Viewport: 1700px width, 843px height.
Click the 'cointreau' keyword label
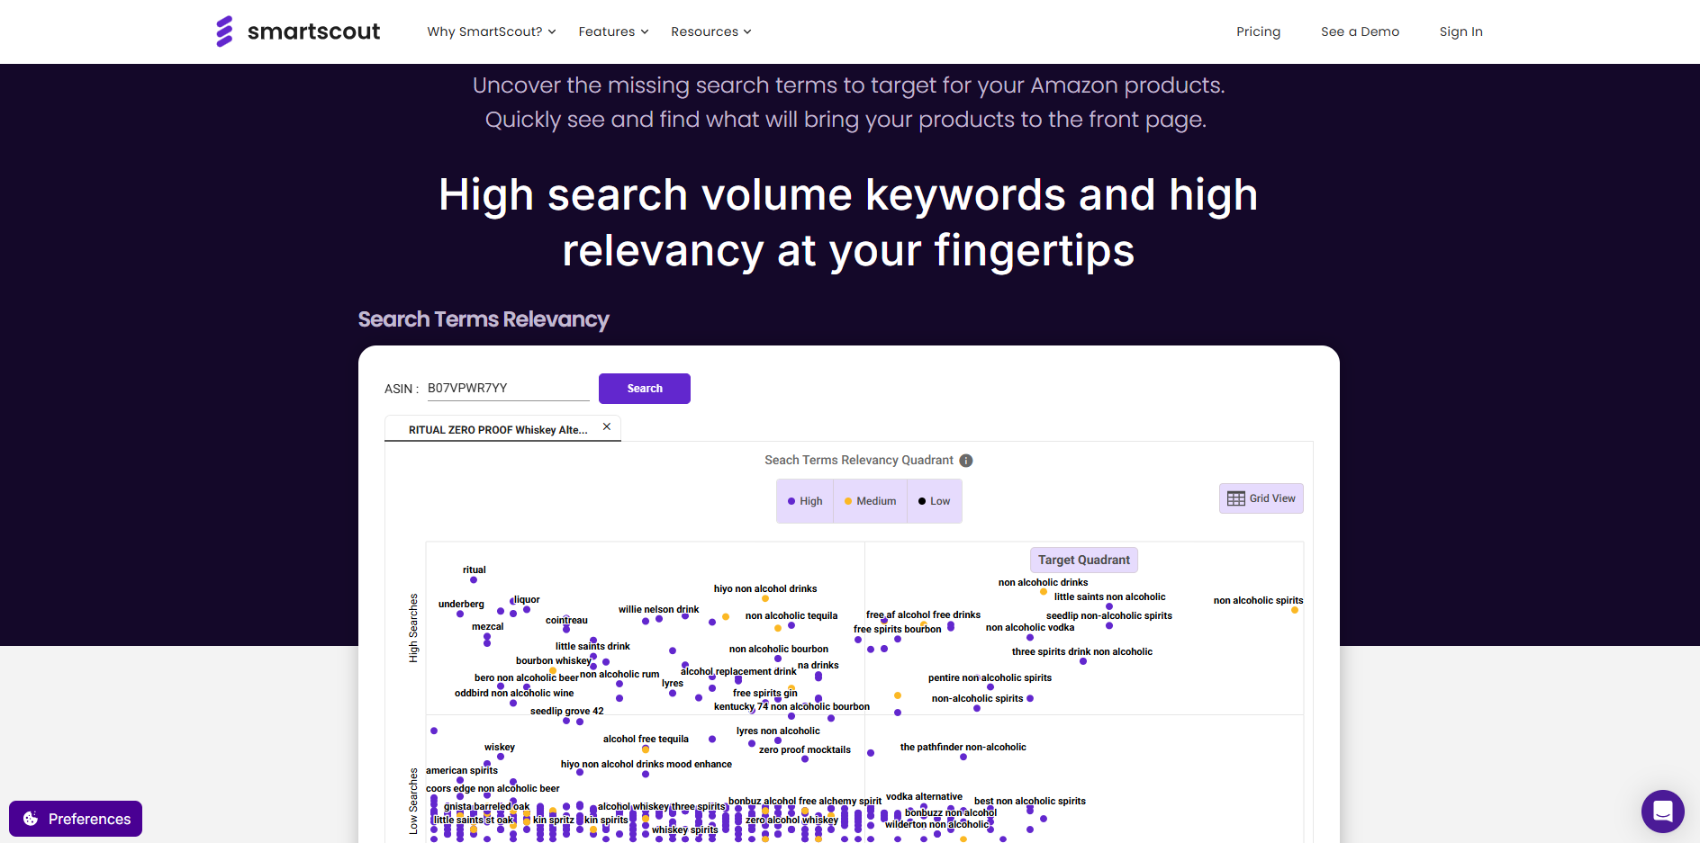coord(566,620)
